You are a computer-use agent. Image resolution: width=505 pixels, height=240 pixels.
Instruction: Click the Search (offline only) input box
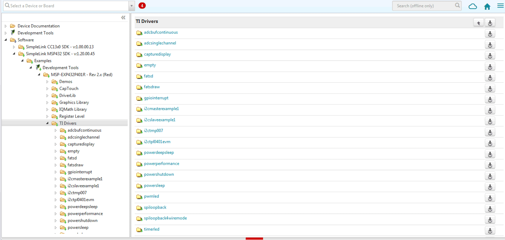click(x=422, y=5)
